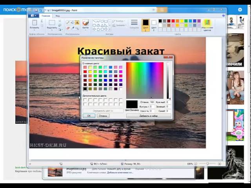The width and height of the screenshot is (251, 188).
Task: Select the Pencil tool in Paint
Action: (68, 23)
